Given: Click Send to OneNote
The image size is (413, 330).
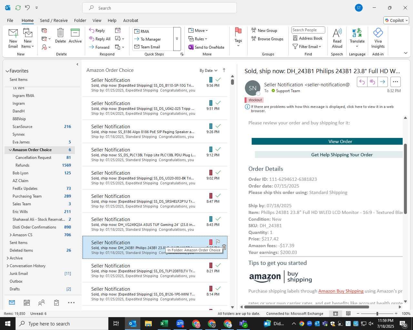Looking at the screenshot, I should point(206,47).
